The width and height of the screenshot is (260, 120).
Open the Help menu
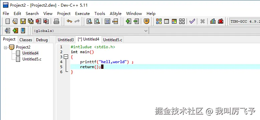tap(151, 14)
